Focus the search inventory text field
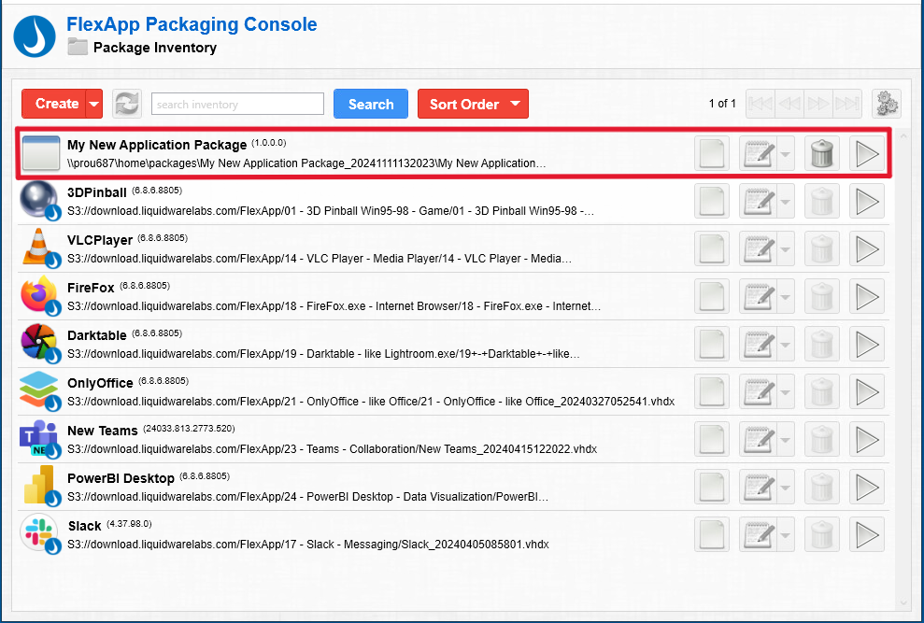 [237, 104]
